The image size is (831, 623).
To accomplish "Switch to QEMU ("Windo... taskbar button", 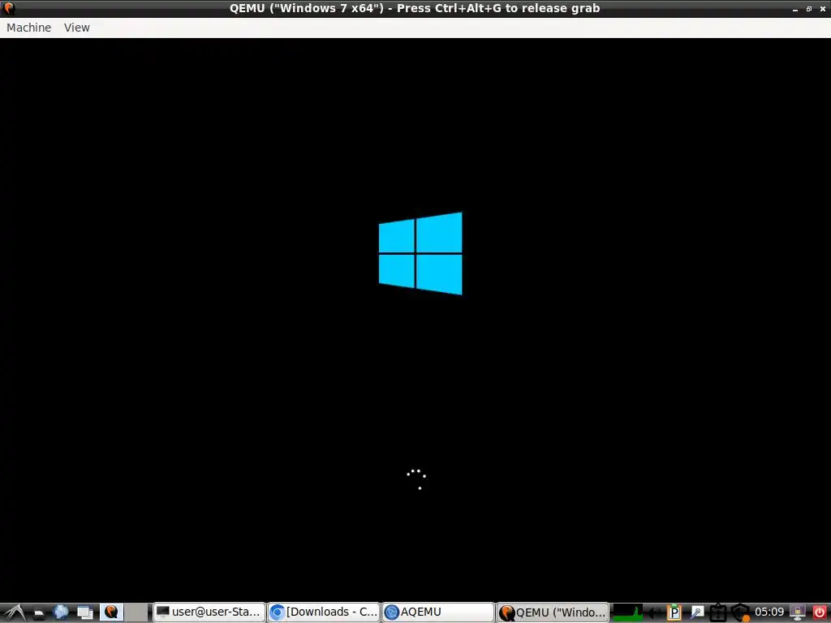I will [553, 612].
